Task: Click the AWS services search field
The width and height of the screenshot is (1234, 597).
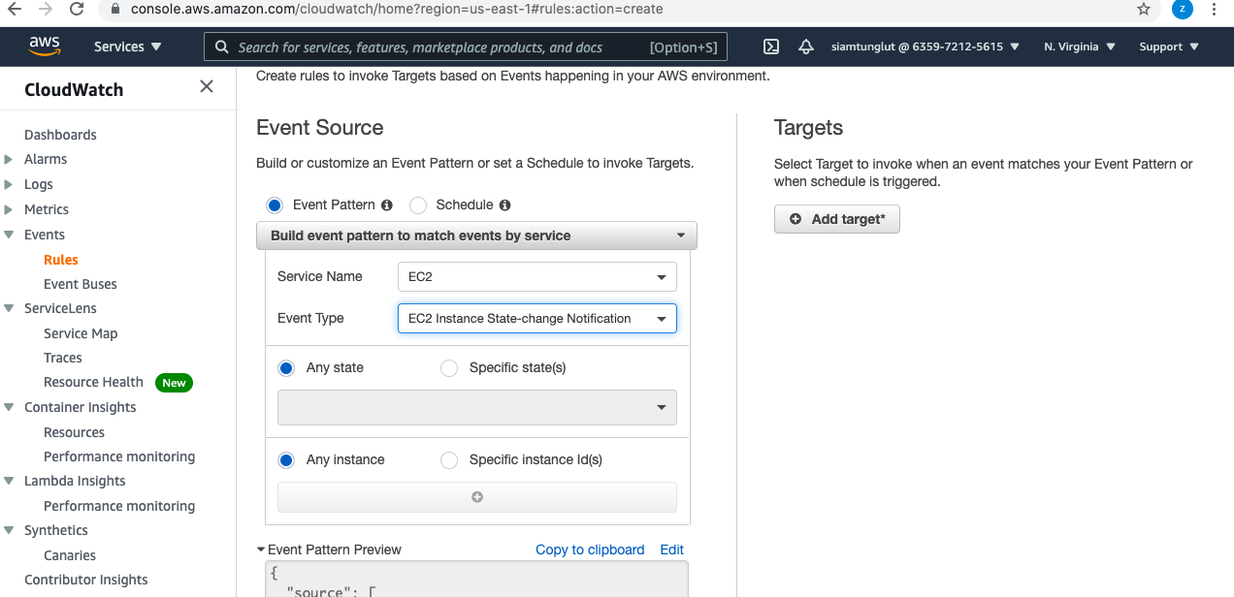Action: [465, 47]
